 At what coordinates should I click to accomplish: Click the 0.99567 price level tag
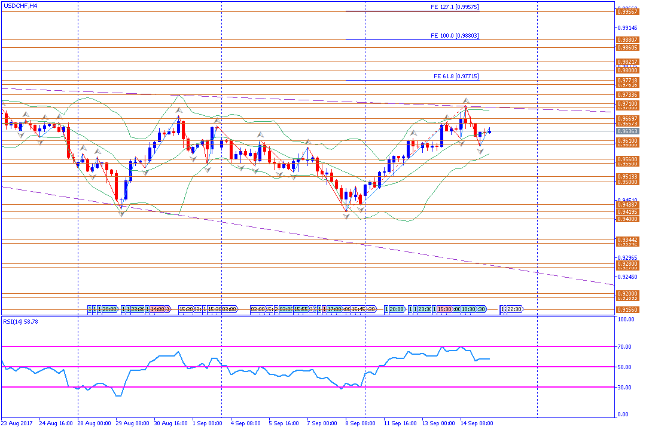click(x=627, y=12)
